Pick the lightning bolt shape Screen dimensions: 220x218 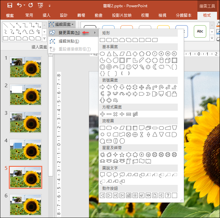coord(142,67)
